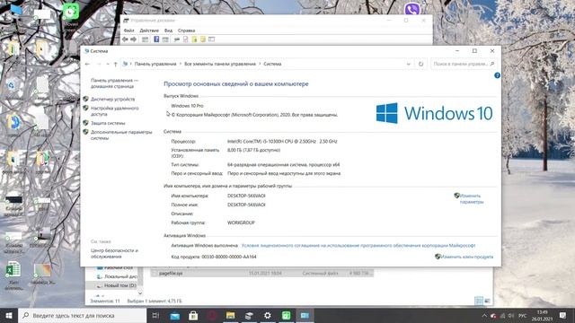This screenshot has width=575, height=323.
Task: Open clock and date in taskbar
Action: 542,316
